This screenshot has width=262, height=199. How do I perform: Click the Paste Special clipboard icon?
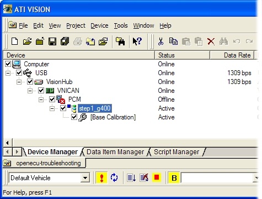199,41
